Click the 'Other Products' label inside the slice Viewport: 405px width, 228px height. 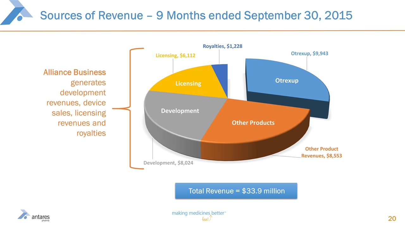(x=253, y=123)
